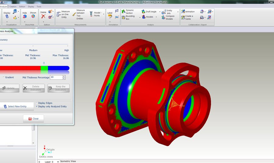The width and height of the screenshot is (274, 163).
Task: Open Entity Info tool
Action: (167, 12)
